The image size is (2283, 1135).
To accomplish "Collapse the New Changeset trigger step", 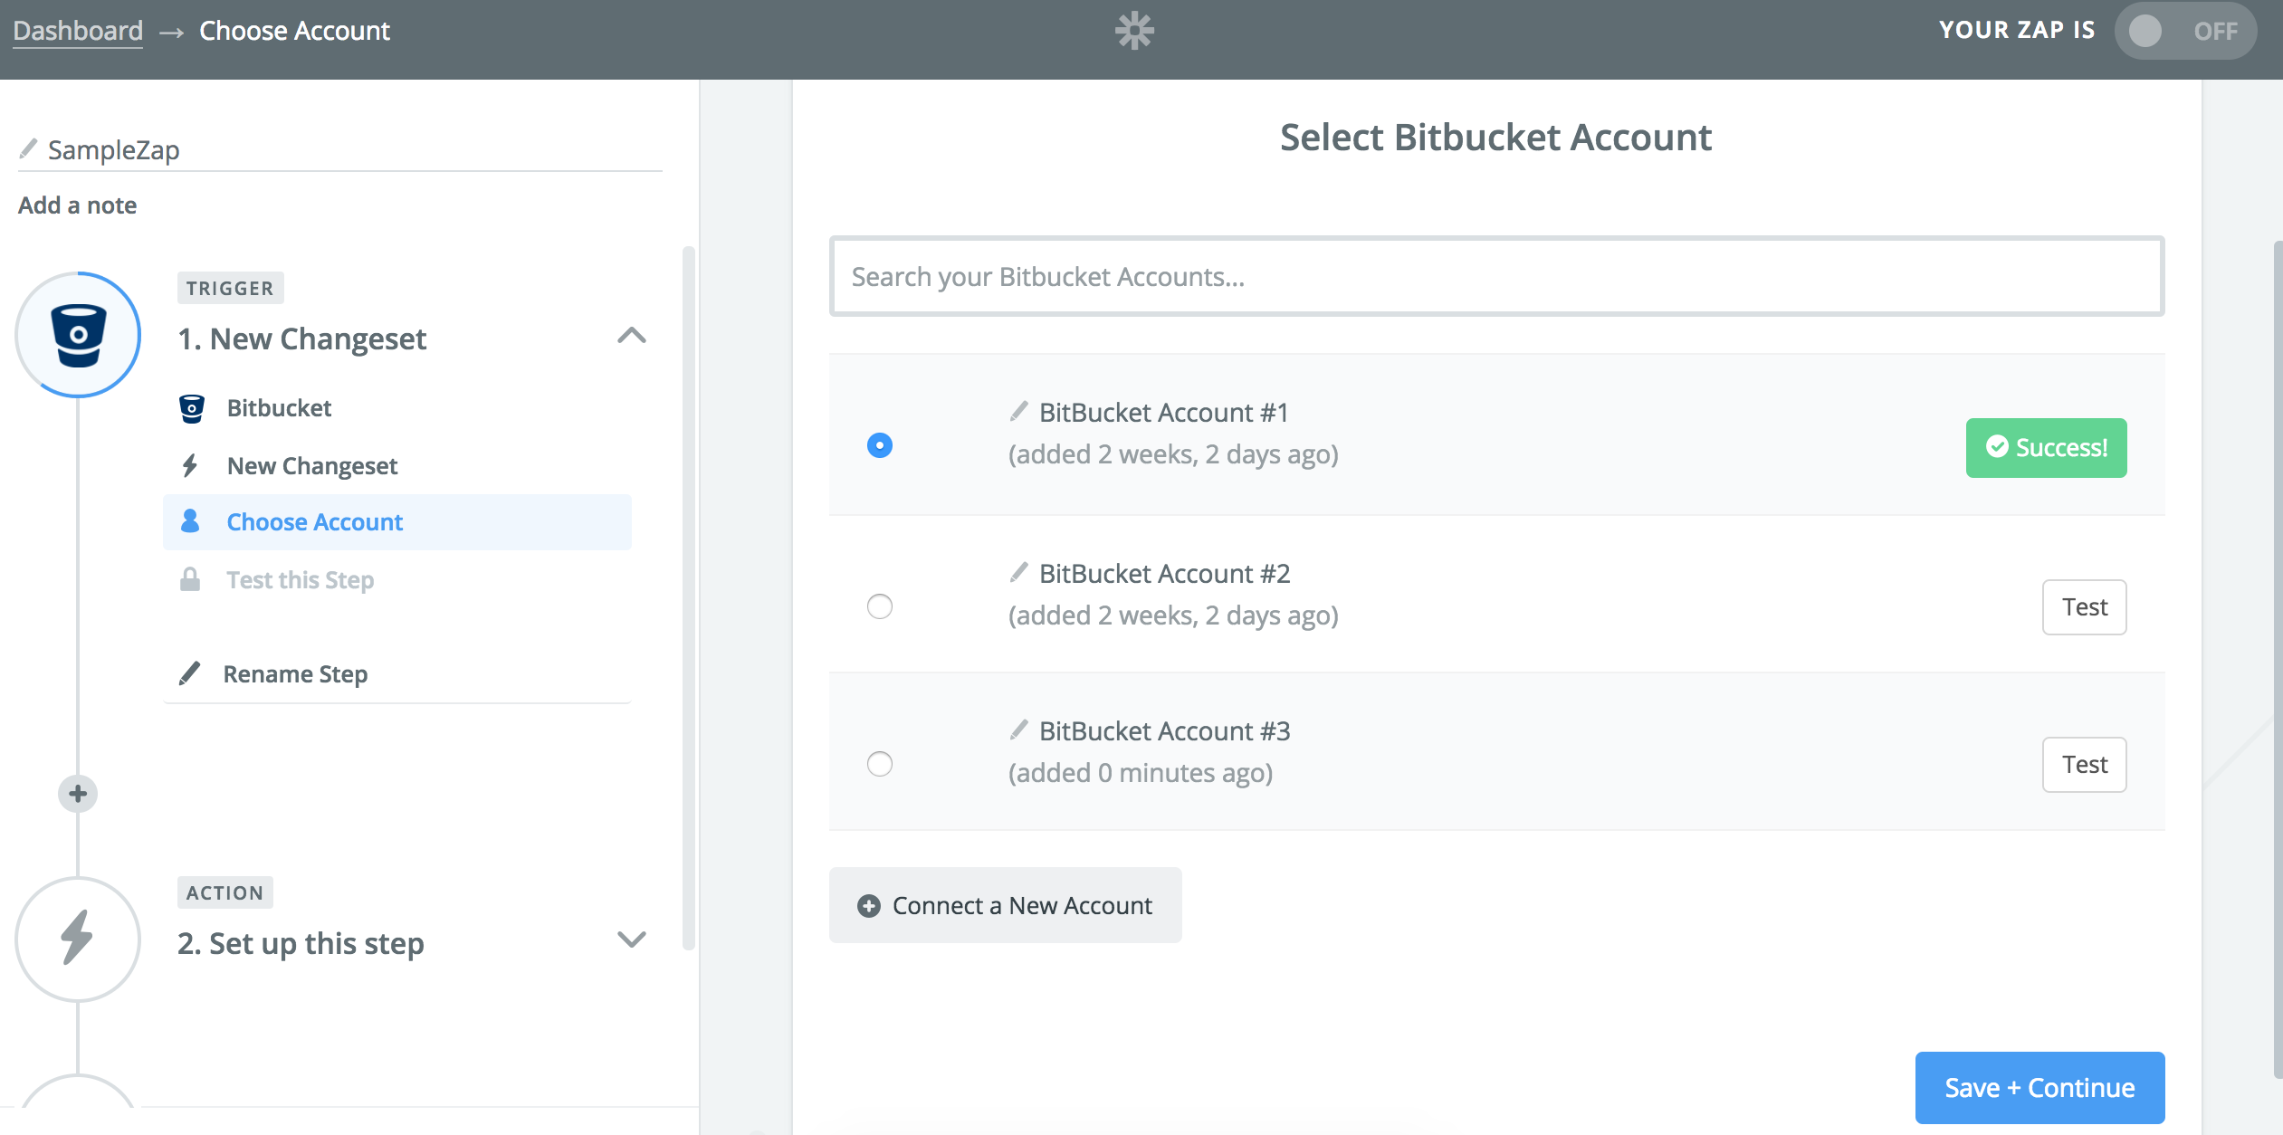I will pos(632,336).
